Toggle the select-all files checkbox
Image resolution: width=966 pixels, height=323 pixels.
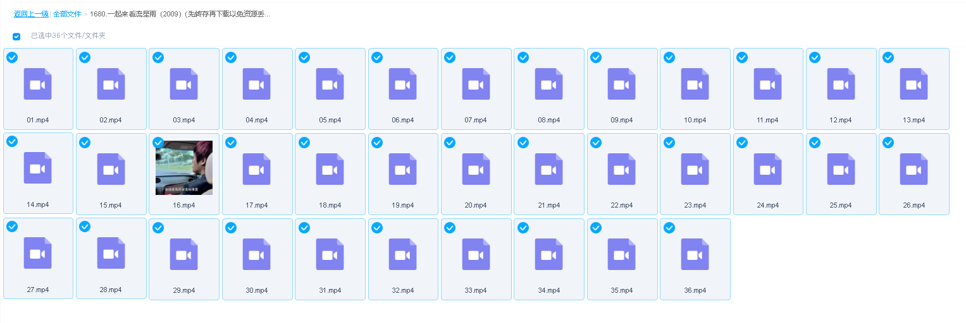pyautogui.click(x=16, y=37)
